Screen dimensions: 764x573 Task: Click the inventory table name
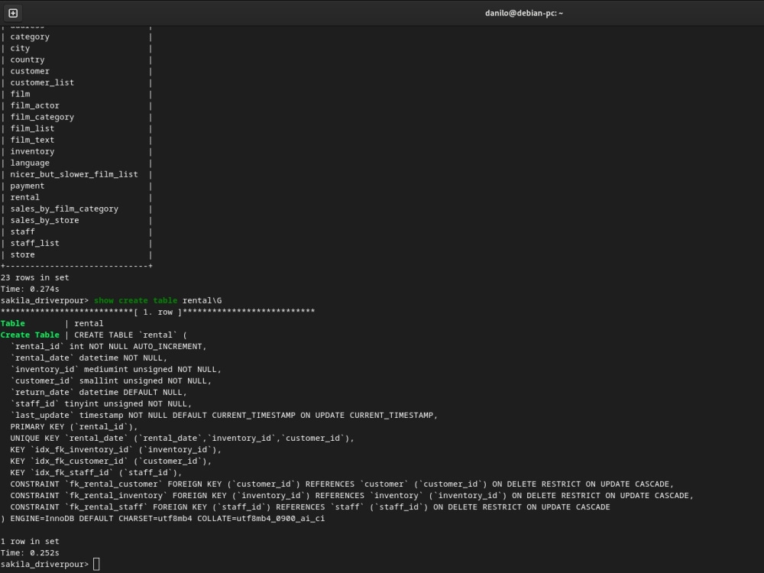[33, 151]
